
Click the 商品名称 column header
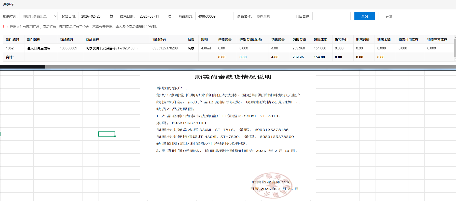pos(92,39)
